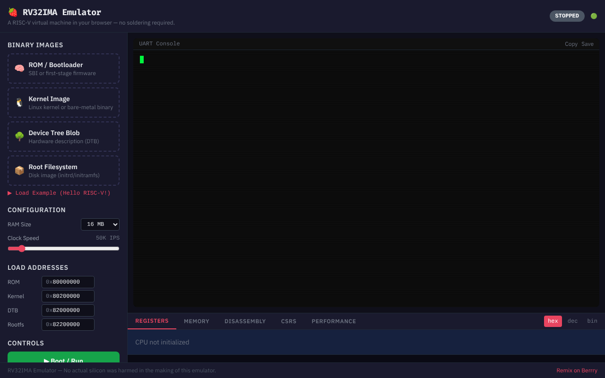Click the STOPPED status badge
Viewport: 605px width, 378px height.
pyautogui.click(x=567, y=16)
